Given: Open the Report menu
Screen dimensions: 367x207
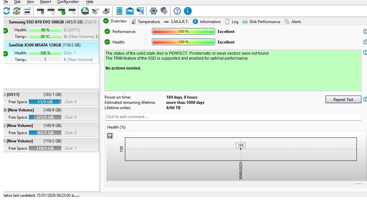Looking at the screenshot, I should point(46,2).
